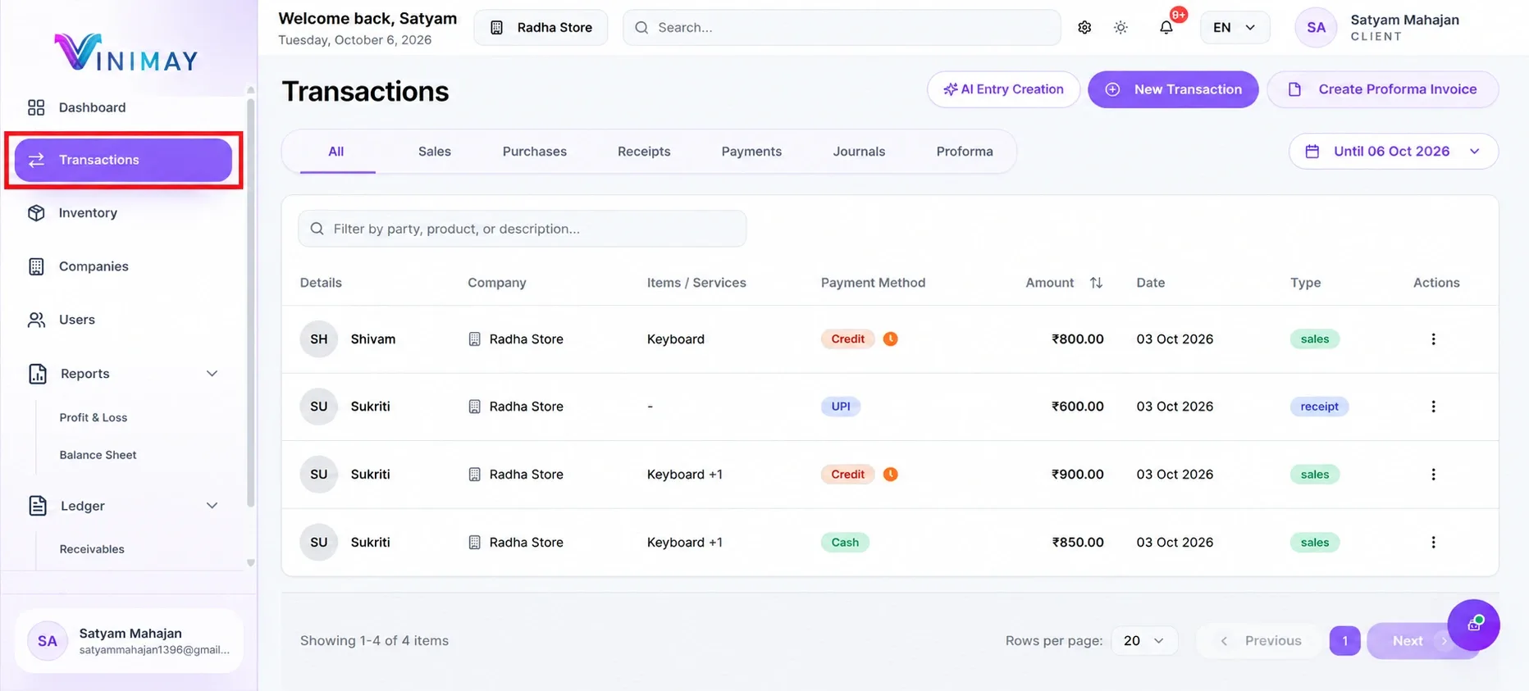
Task: Open Balance Sheet report
Action: coord(98,455)
